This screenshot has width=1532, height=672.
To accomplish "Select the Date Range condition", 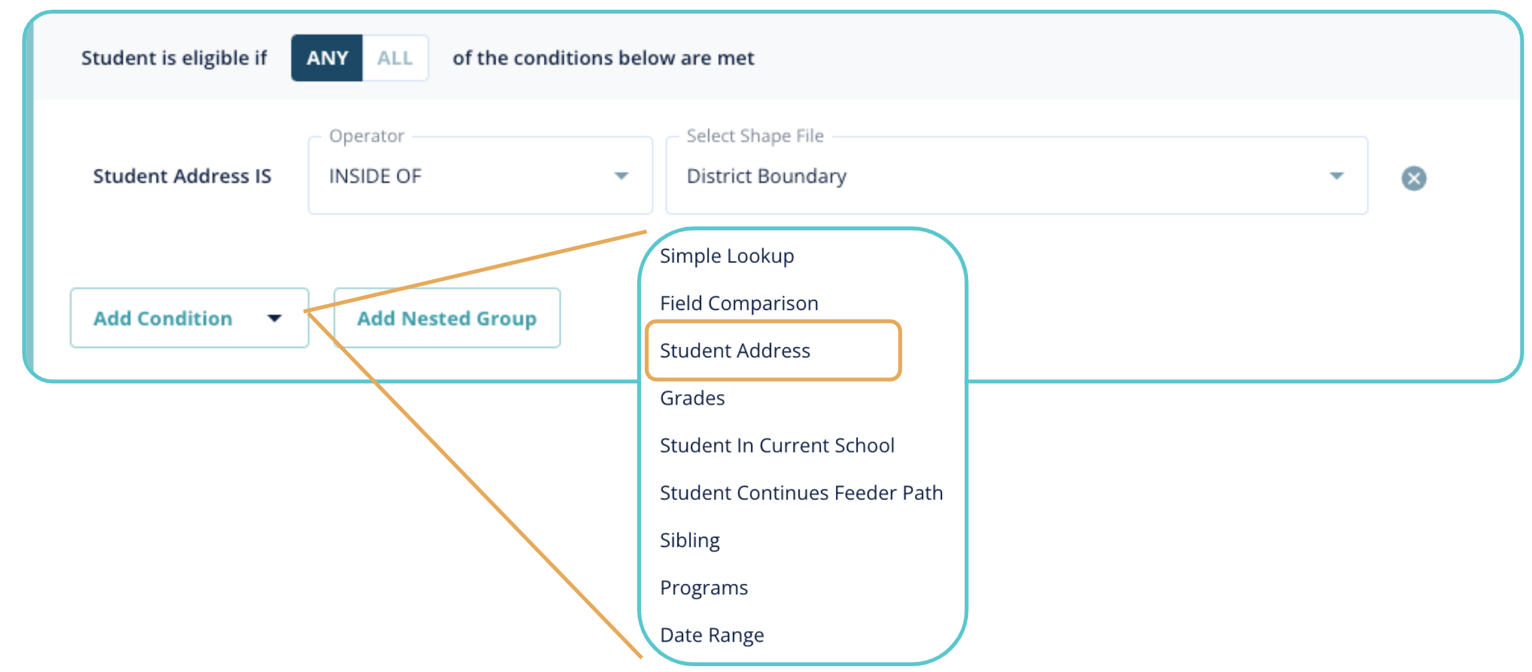I will pyautogui.click(x=712, y=635).
